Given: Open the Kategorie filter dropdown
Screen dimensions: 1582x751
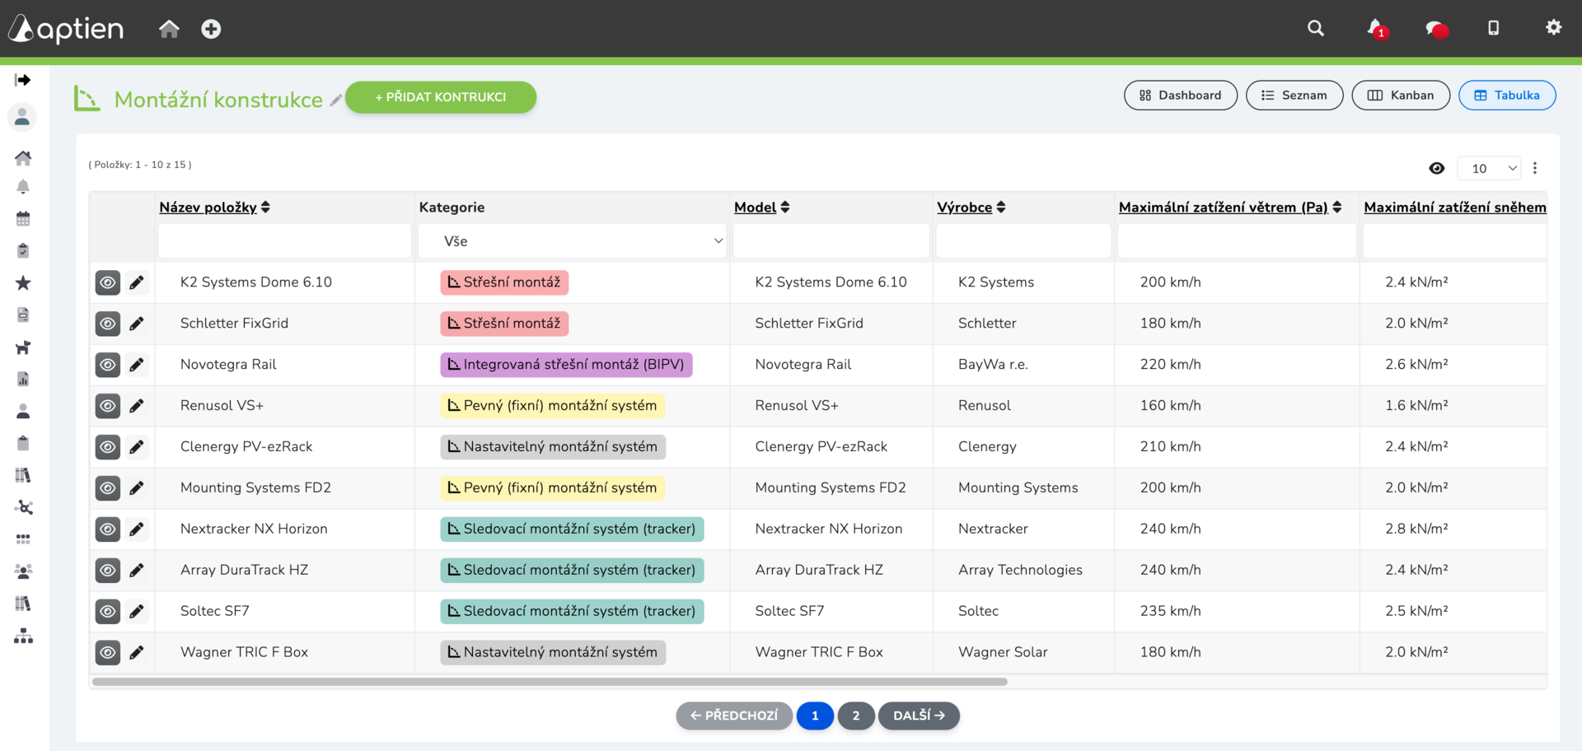Looking at the screenshot, I should [572, 241].
